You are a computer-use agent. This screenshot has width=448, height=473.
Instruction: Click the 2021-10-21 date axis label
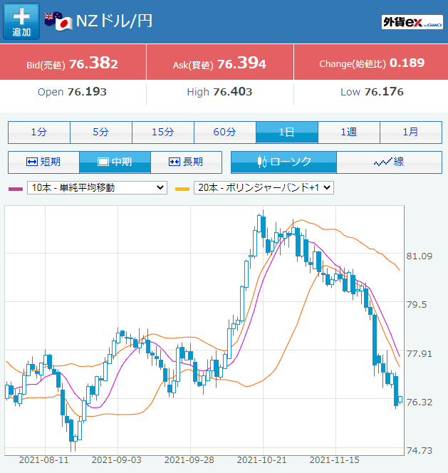(x=262, y=460)
